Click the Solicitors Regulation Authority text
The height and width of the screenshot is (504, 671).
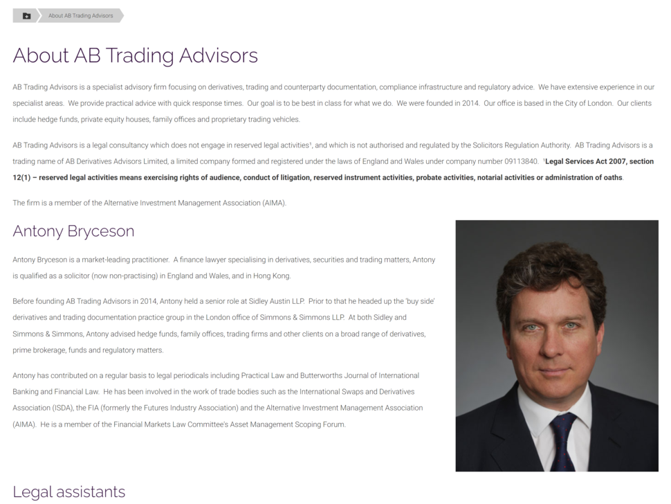pyautogui.click(x=521, y=145)
